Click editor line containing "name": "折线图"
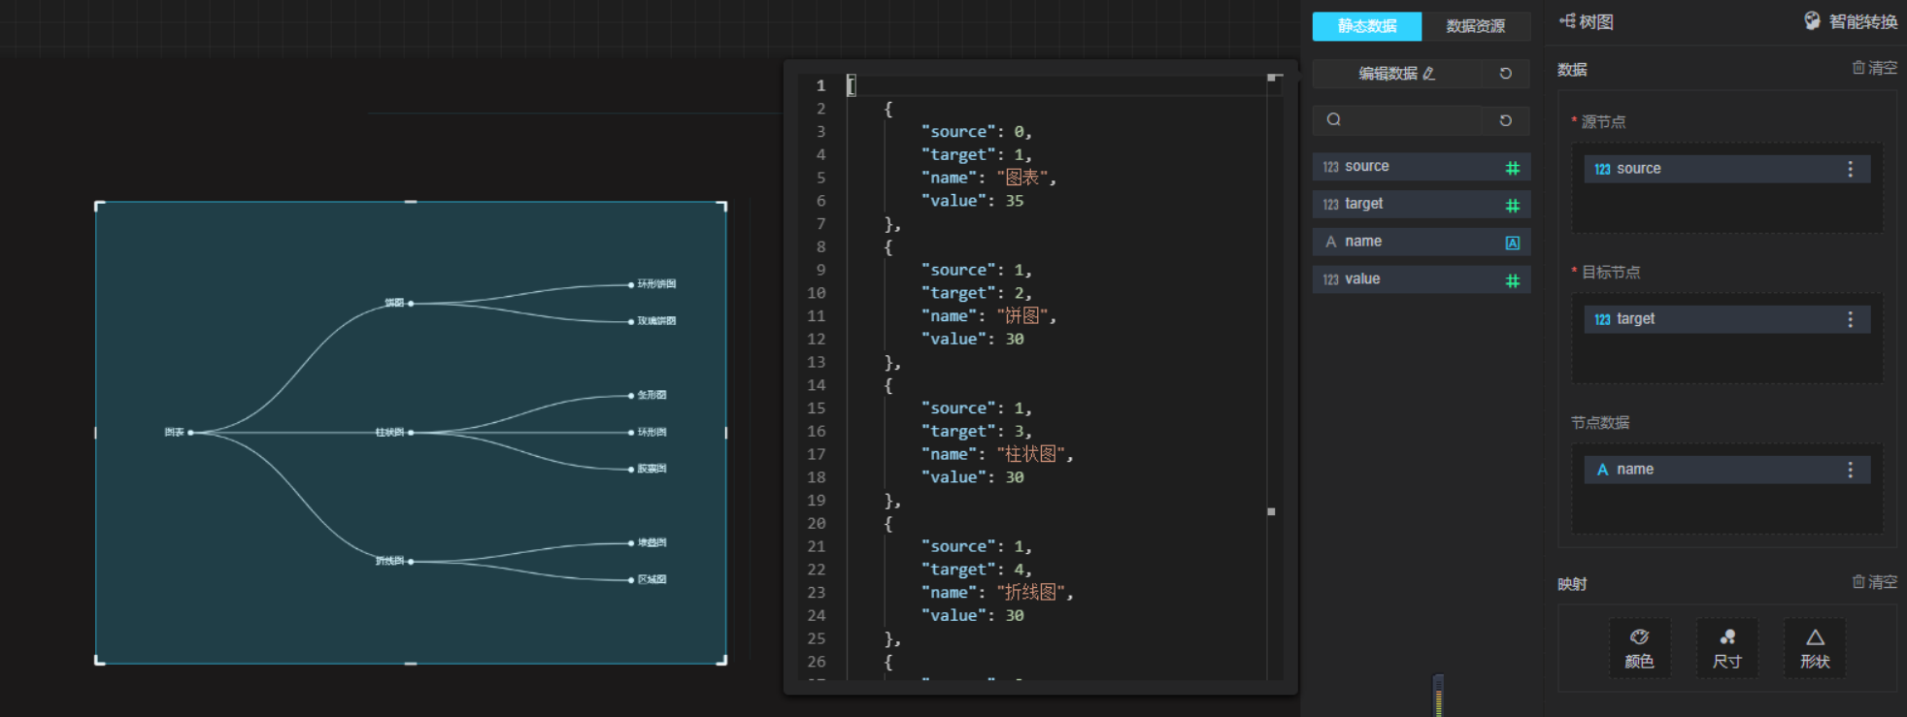The height and width of the screenshot is (717, 1907). [x=996, y=593]
